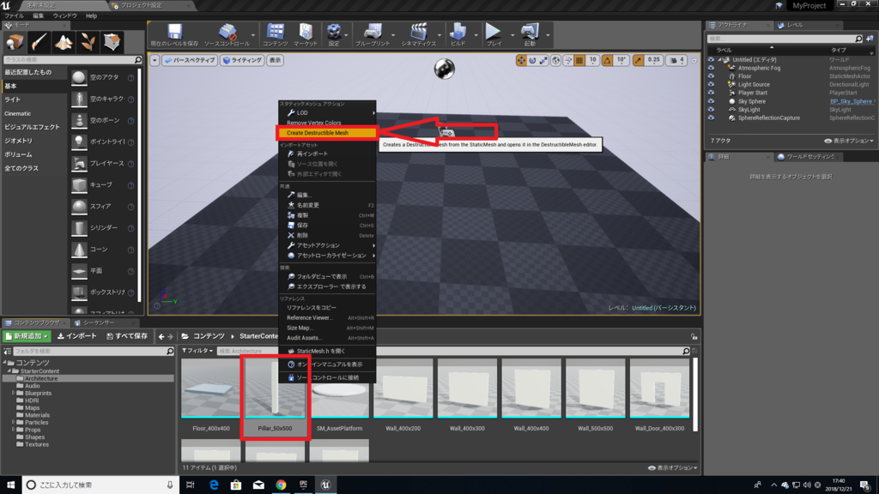The image size is (879, 494).
Task: Click the viewport Show button
Action: tap(275, 61)
